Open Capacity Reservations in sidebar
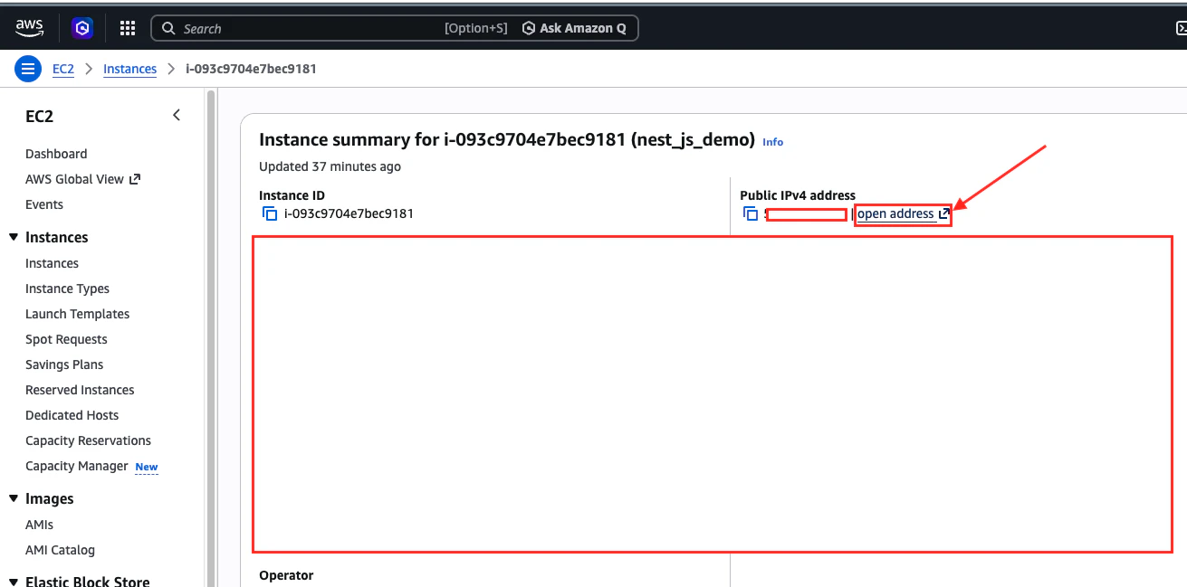This screenshot has width=1187, height=587. tap(88, 440)
